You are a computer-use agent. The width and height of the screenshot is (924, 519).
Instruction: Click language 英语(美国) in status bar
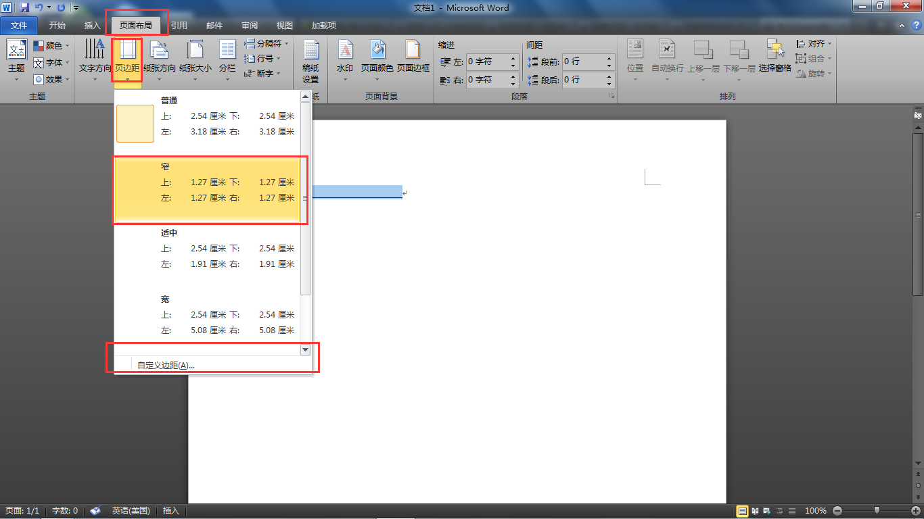tap(131, 511)
